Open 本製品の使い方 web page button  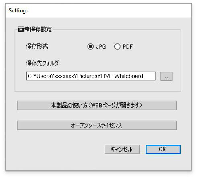(97, 106)
